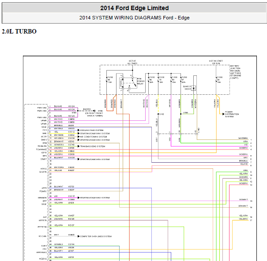Click the "BLU/GRY" wire label at pin 46

pyautogui.click(x=59, y=251)
